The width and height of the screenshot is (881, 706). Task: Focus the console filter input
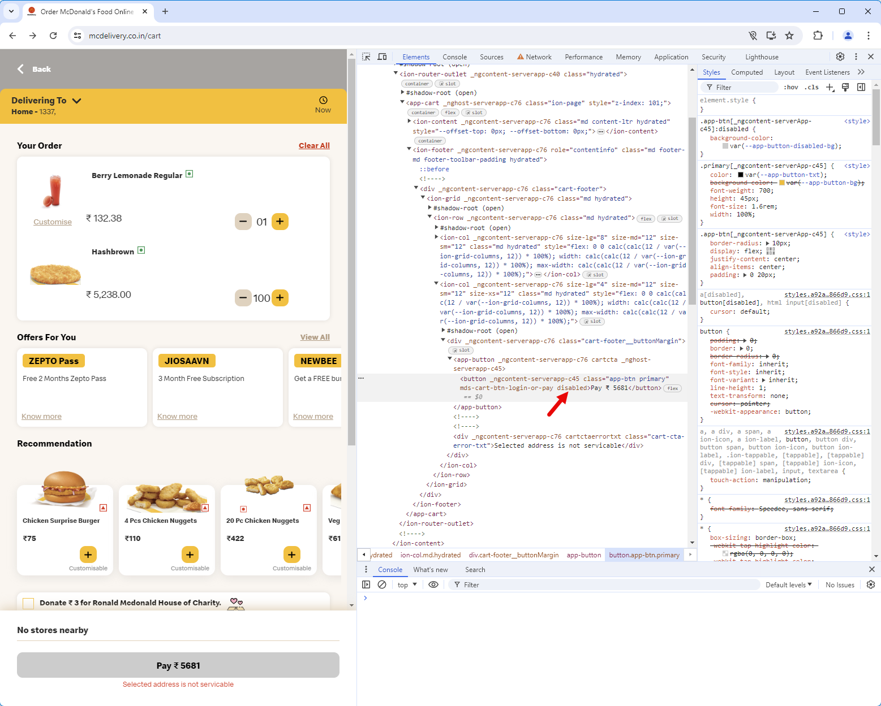(x=604, y=584)
